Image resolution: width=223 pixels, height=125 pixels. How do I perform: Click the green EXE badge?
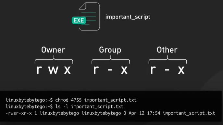(x=79, y=20)
